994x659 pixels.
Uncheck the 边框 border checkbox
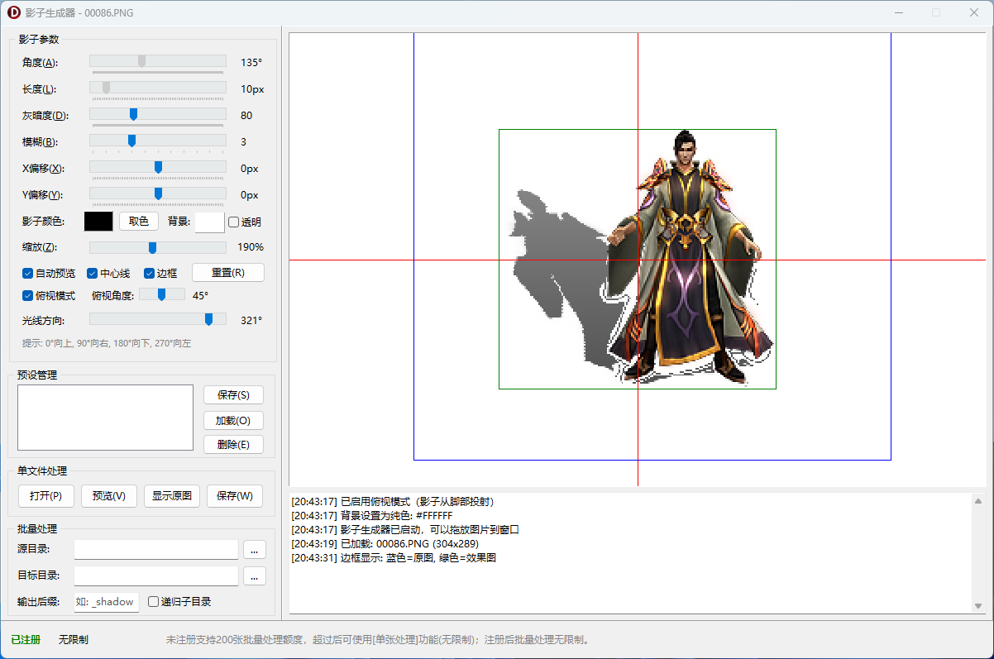pos(150,273)
